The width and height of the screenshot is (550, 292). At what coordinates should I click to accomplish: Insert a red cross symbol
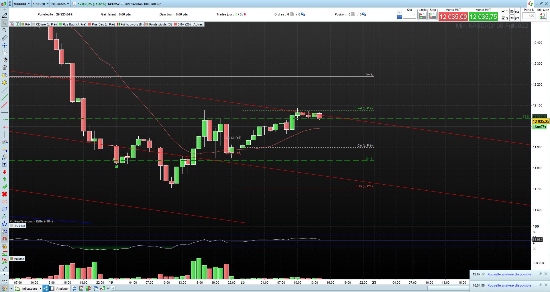tap(5, 194)
